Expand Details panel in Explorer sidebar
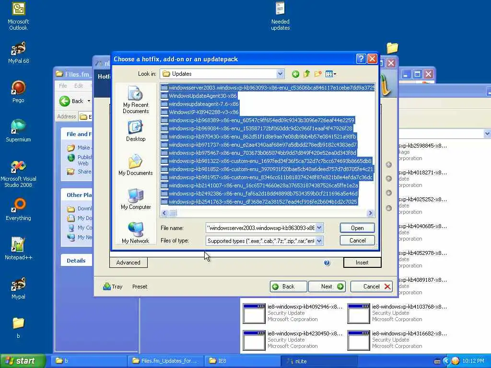This screenshot has width=491, height=368. [76, 260]
